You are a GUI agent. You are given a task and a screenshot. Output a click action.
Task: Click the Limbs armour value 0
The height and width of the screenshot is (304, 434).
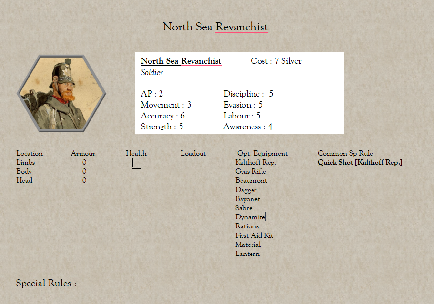point(84,162)
